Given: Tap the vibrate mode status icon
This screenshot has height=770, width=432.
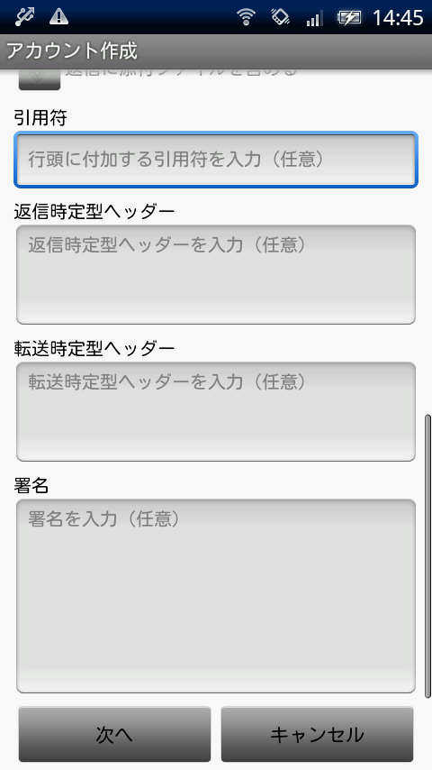Looking at the screenshot, I should (280, 17).
